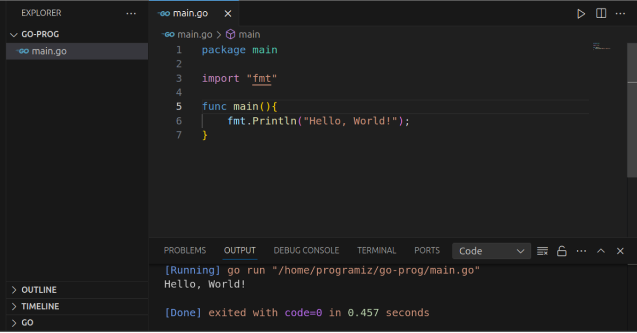
Task: Open the panel's More Actions ellipsis
Action: click(x=581, y=251)
